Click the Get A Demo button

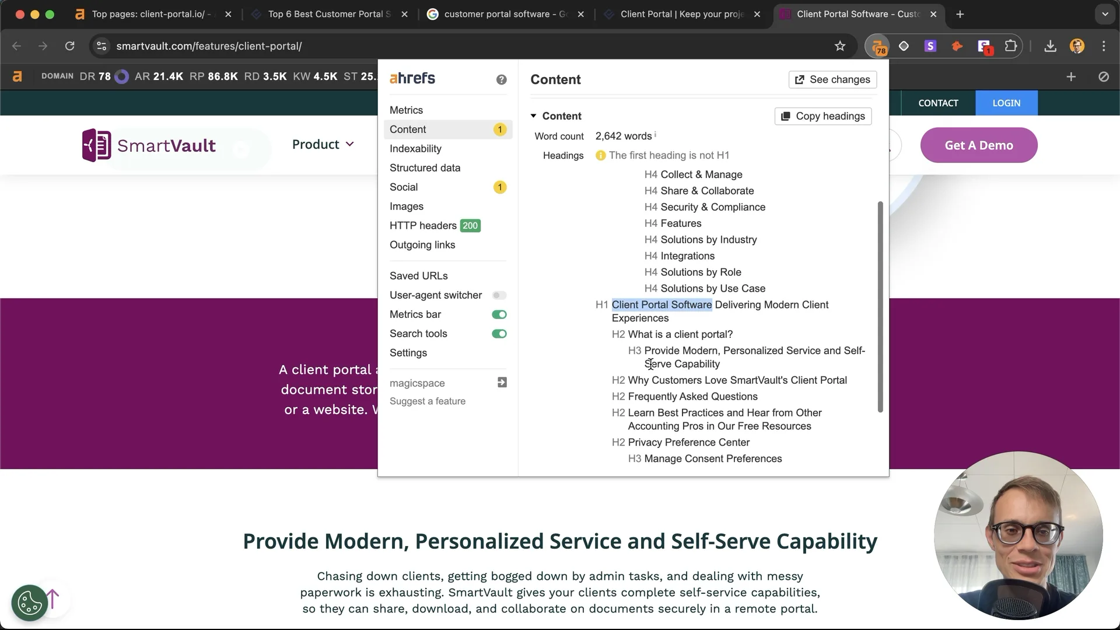979,145
